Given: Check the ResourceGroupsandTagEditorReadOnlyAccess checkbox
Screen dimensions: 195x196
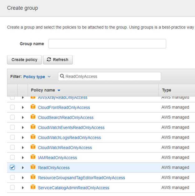Looking at the screenshot, I should click(12, 178).
